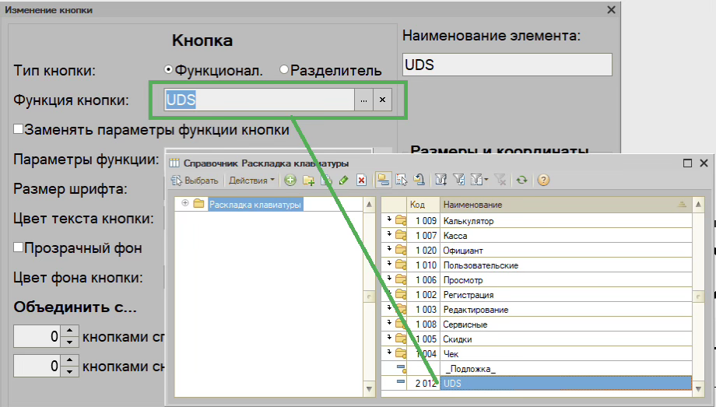Click the Наименование элемента input field
Viewport: 716px width, 407px height.
click(507, 65)
